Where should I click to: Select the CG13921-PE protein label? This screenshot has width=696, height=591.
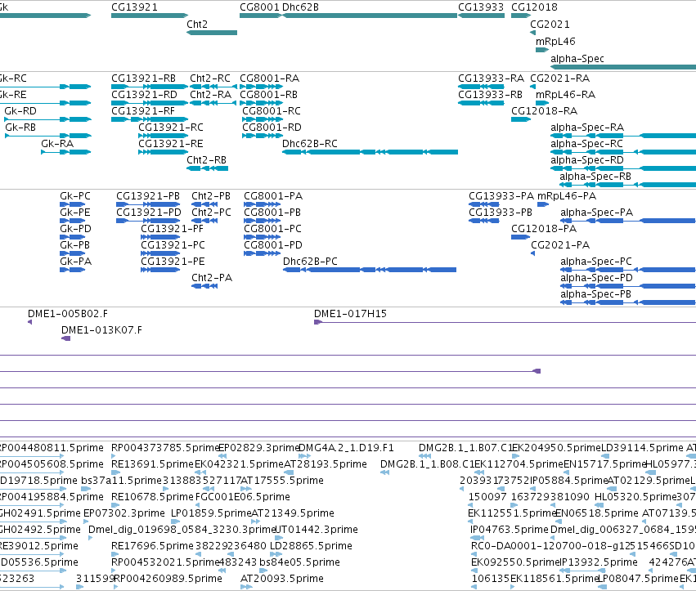pyautogui.click(x=173, y=262)
